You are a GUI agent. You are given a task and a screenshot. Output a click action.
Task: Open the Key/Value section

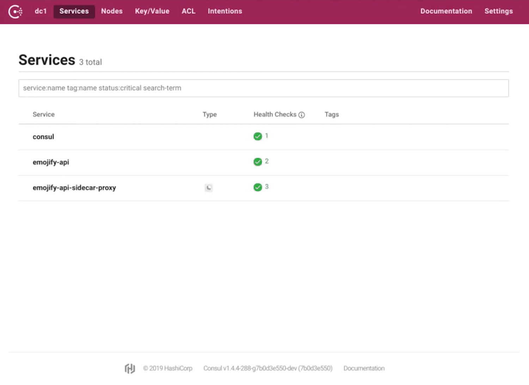coord(152,11)
